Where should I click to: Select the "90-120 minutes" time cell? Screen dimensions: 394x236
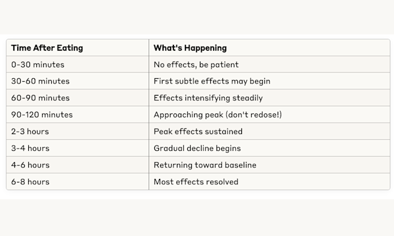[x=42, y=115]
